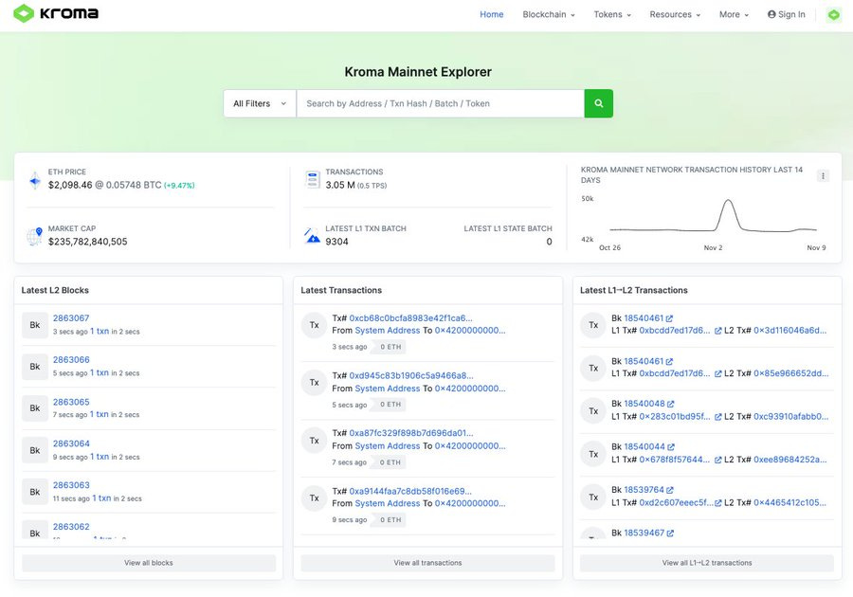Image resolution: width=853 pixels, height=597 pixels.
Task: Click the Bk icon for block 2863067
Action: 35,325
